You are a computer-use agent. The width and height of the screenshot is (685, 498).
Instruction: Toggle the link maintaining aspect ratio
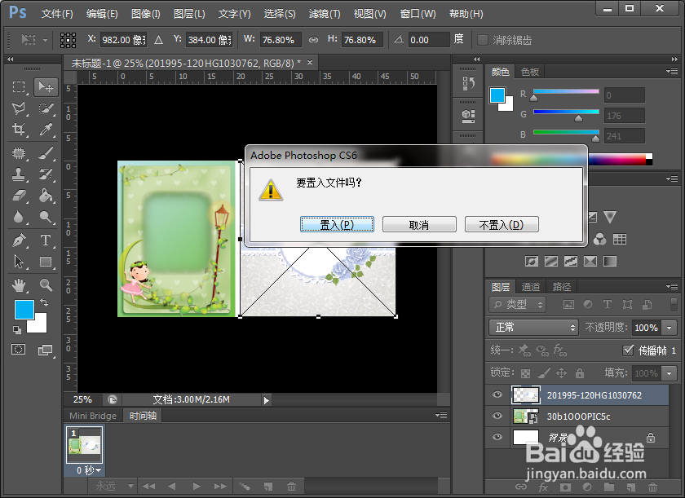click(x=313, y=40)
